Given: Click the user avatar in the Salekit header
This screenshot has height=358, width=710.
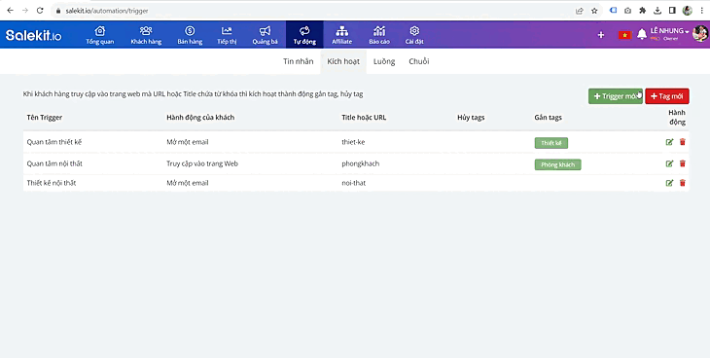Looking at the screenshot, I should point(700,34).
